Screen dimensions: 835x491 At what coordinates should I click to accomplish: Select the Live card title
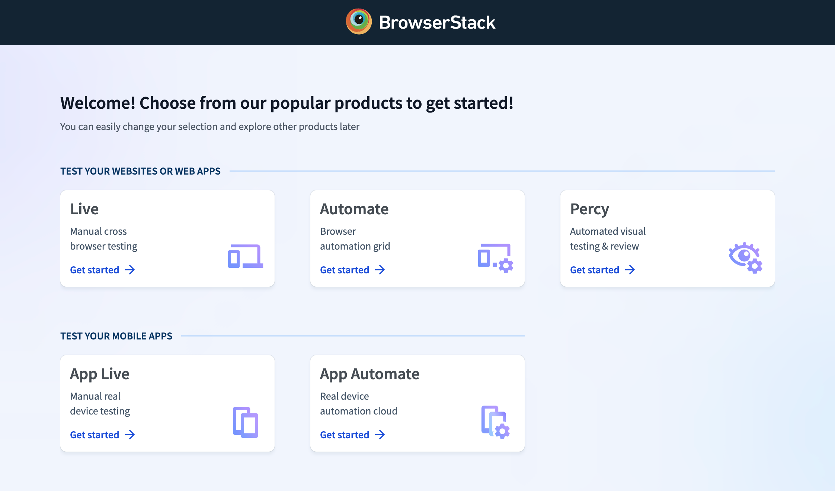(x=84, y=209)
